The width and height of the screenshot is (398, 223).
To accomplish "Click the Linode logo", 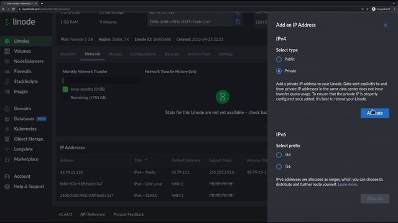I will click(20, 22).
